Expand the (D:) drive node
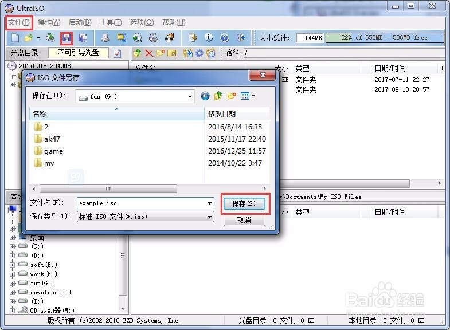The width and height of the screenshot is (450, 330). point(12,256)
